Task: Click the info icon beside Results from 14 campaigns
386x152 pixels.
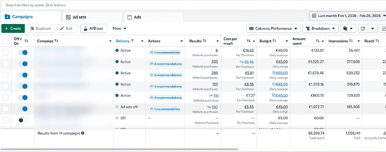Action: pyautogui.click(x=83, y=133)
